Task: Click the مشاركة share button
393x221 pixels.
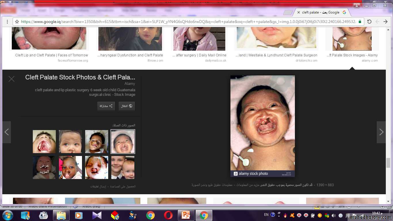Action: [x=106, y=106]
